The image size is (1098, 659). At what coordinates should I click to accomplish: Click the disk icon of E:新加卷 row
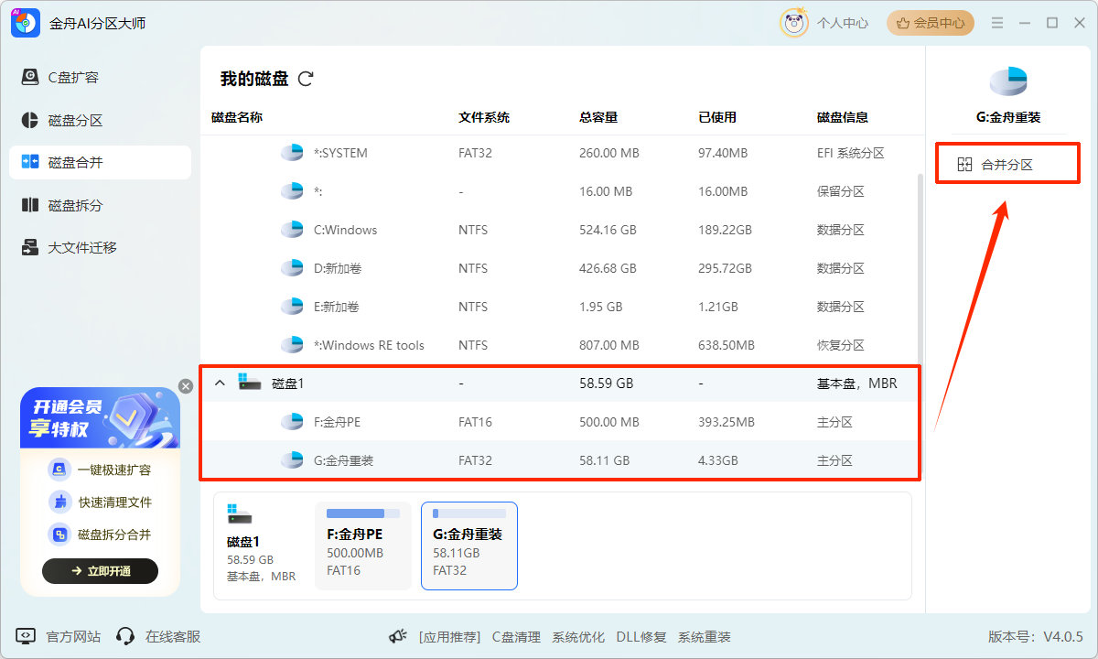(x=292, y=307)
